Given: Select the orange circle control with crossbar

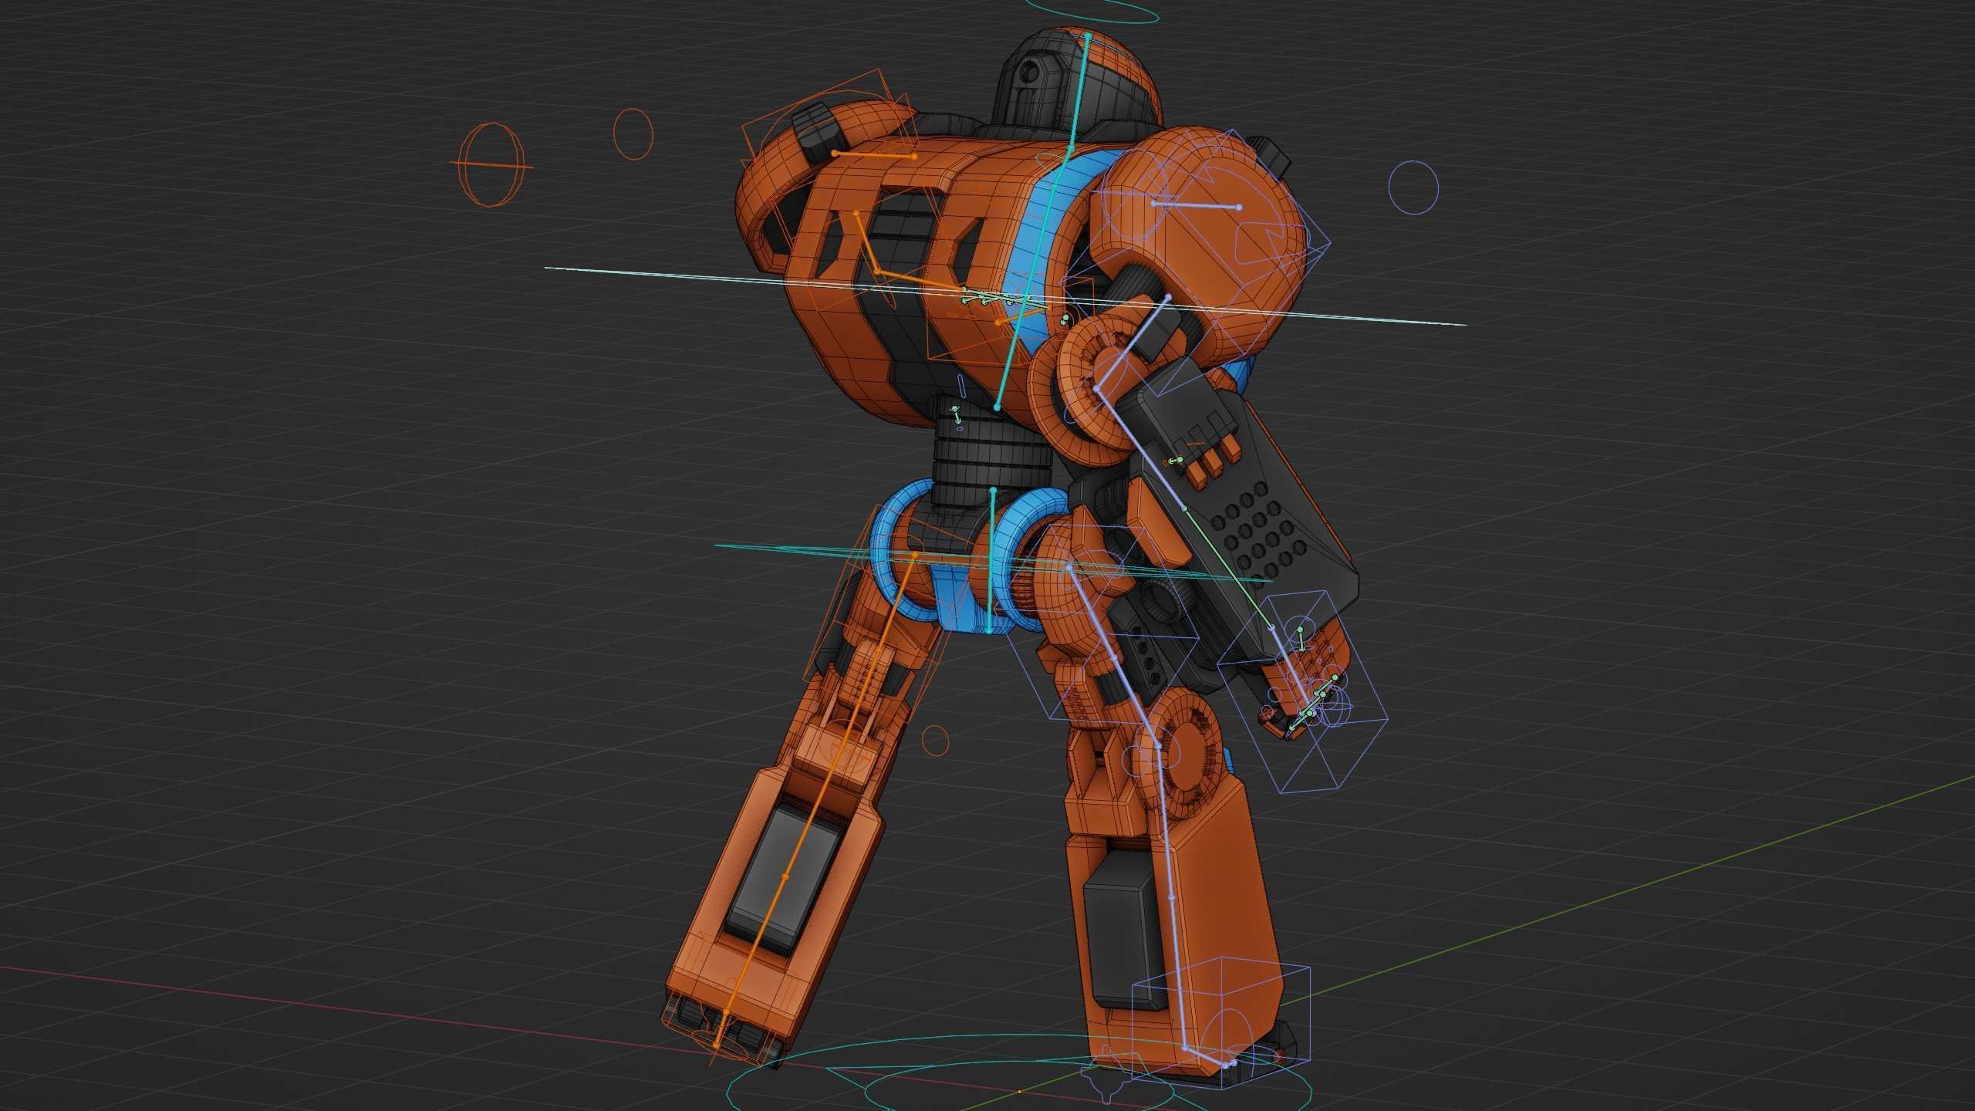Looking at the screenshot, I should coord(491,165).
